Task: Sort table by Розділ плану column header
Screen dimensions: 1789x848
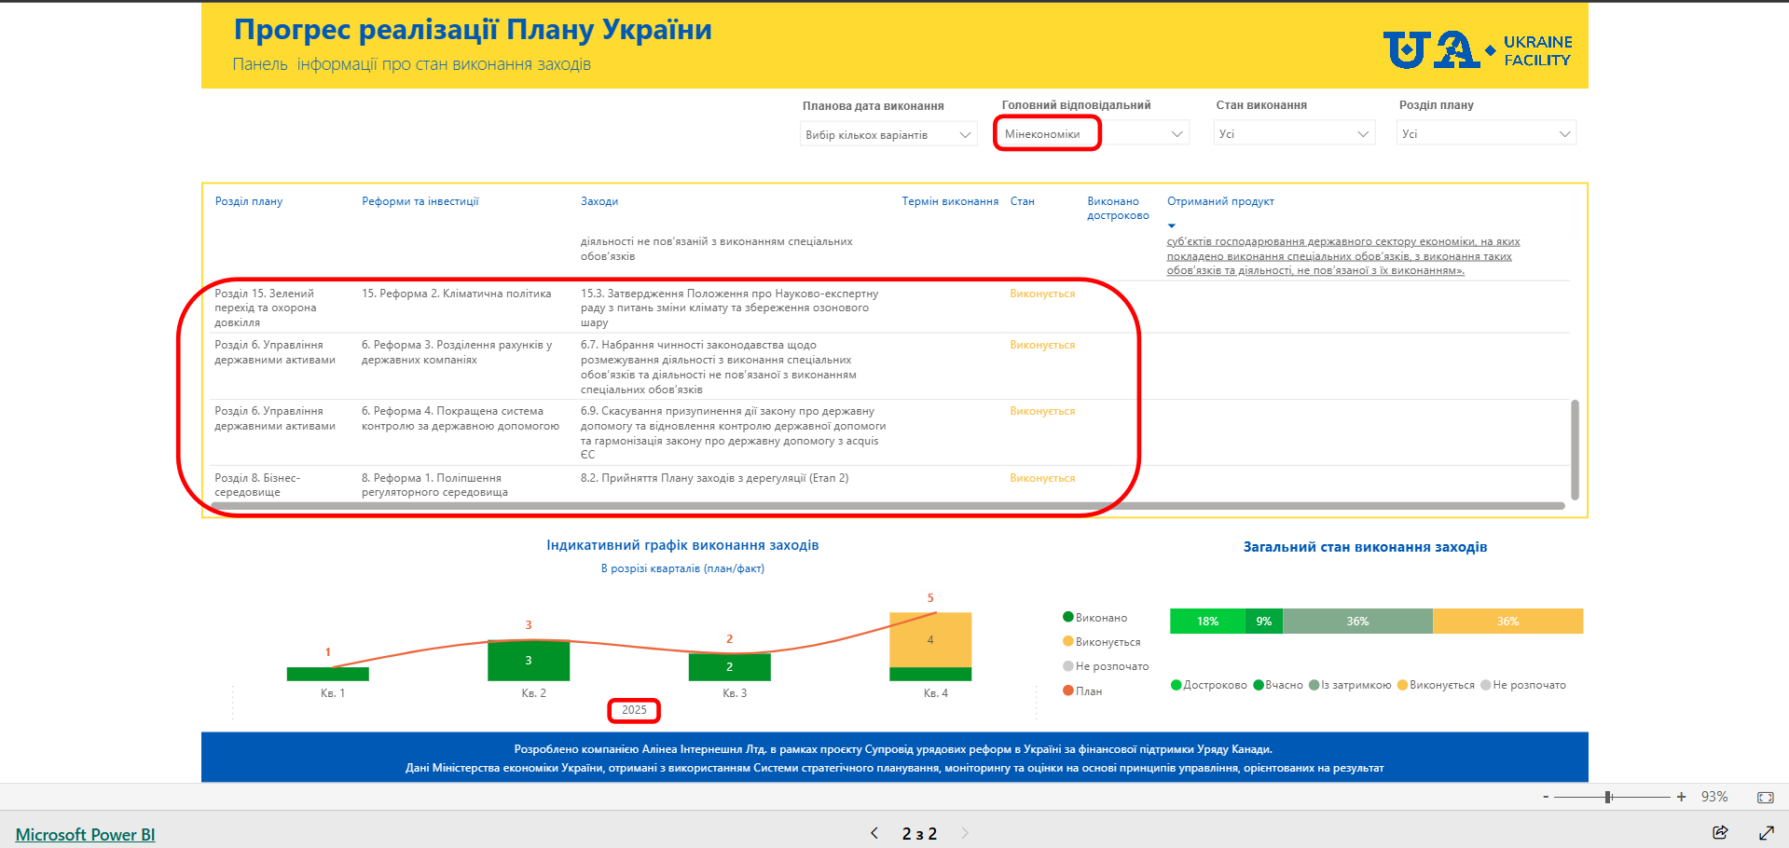Action: [x=249, y=201]
